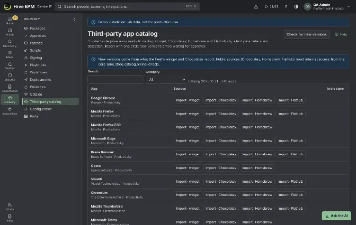Select the Delivery rail icon
The width and height of the screenshot is (356, 225).
(x=10, y=100)
